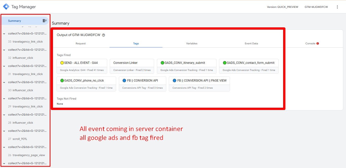Open the GADS_CONV_itinerary_submit tag card
Viewport: 346px width, 168px height.
click(187, 66)
